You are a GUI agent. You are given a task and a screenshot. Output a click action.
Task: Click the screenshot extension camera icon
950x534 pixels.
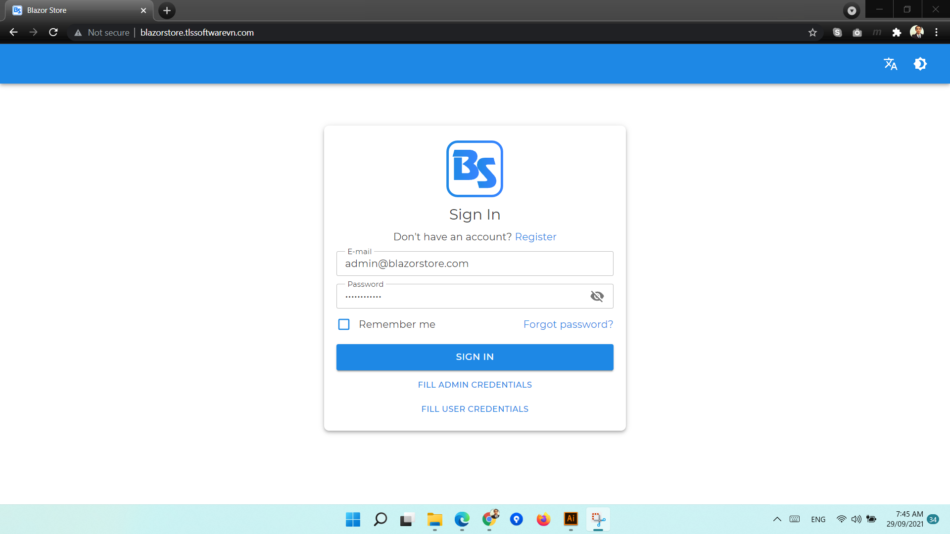coord(857,32)
